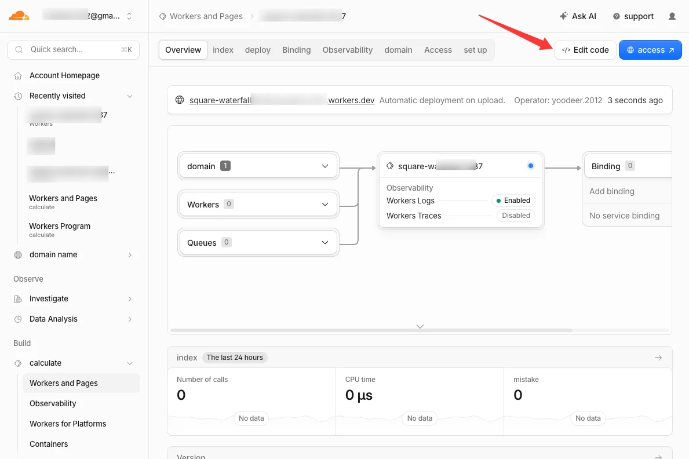Switch to the deploy tab
Screen dimensions: 689x459
pyautogui.click(x=258, y=50)
